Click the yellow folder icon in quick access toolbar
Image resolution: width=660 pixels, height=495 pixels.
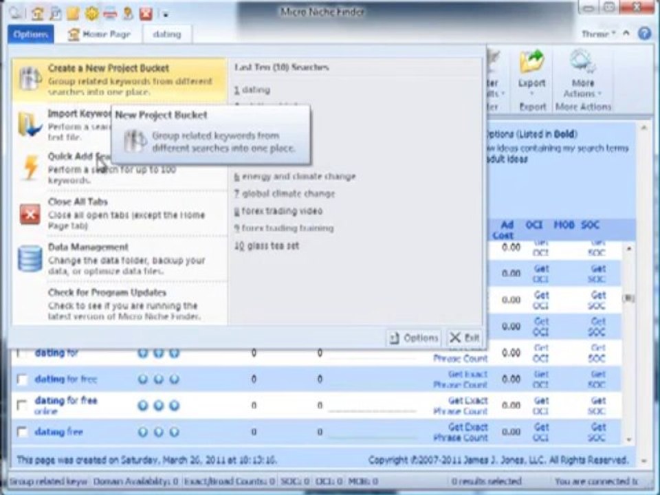click(74, 14)
